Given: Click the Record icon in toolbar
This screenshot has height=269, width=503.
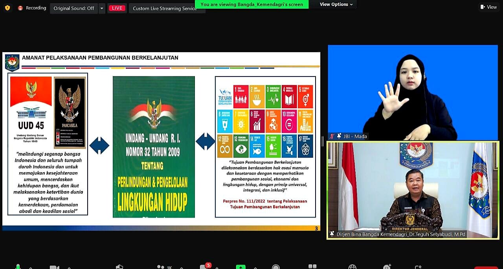Looking at the screenshot, I should 276,267.
